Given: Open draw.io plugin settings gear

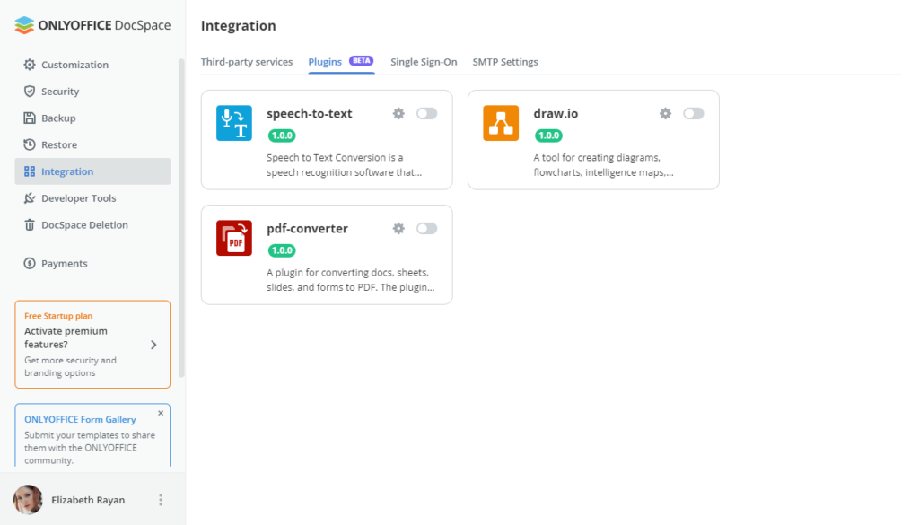Looking at the screenshot, I should coord(665,113).
